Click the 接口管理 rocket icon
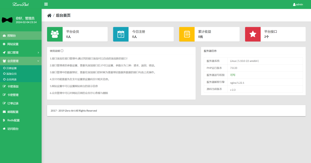This screenshot has height=163, width=311. tap(4, 53)
